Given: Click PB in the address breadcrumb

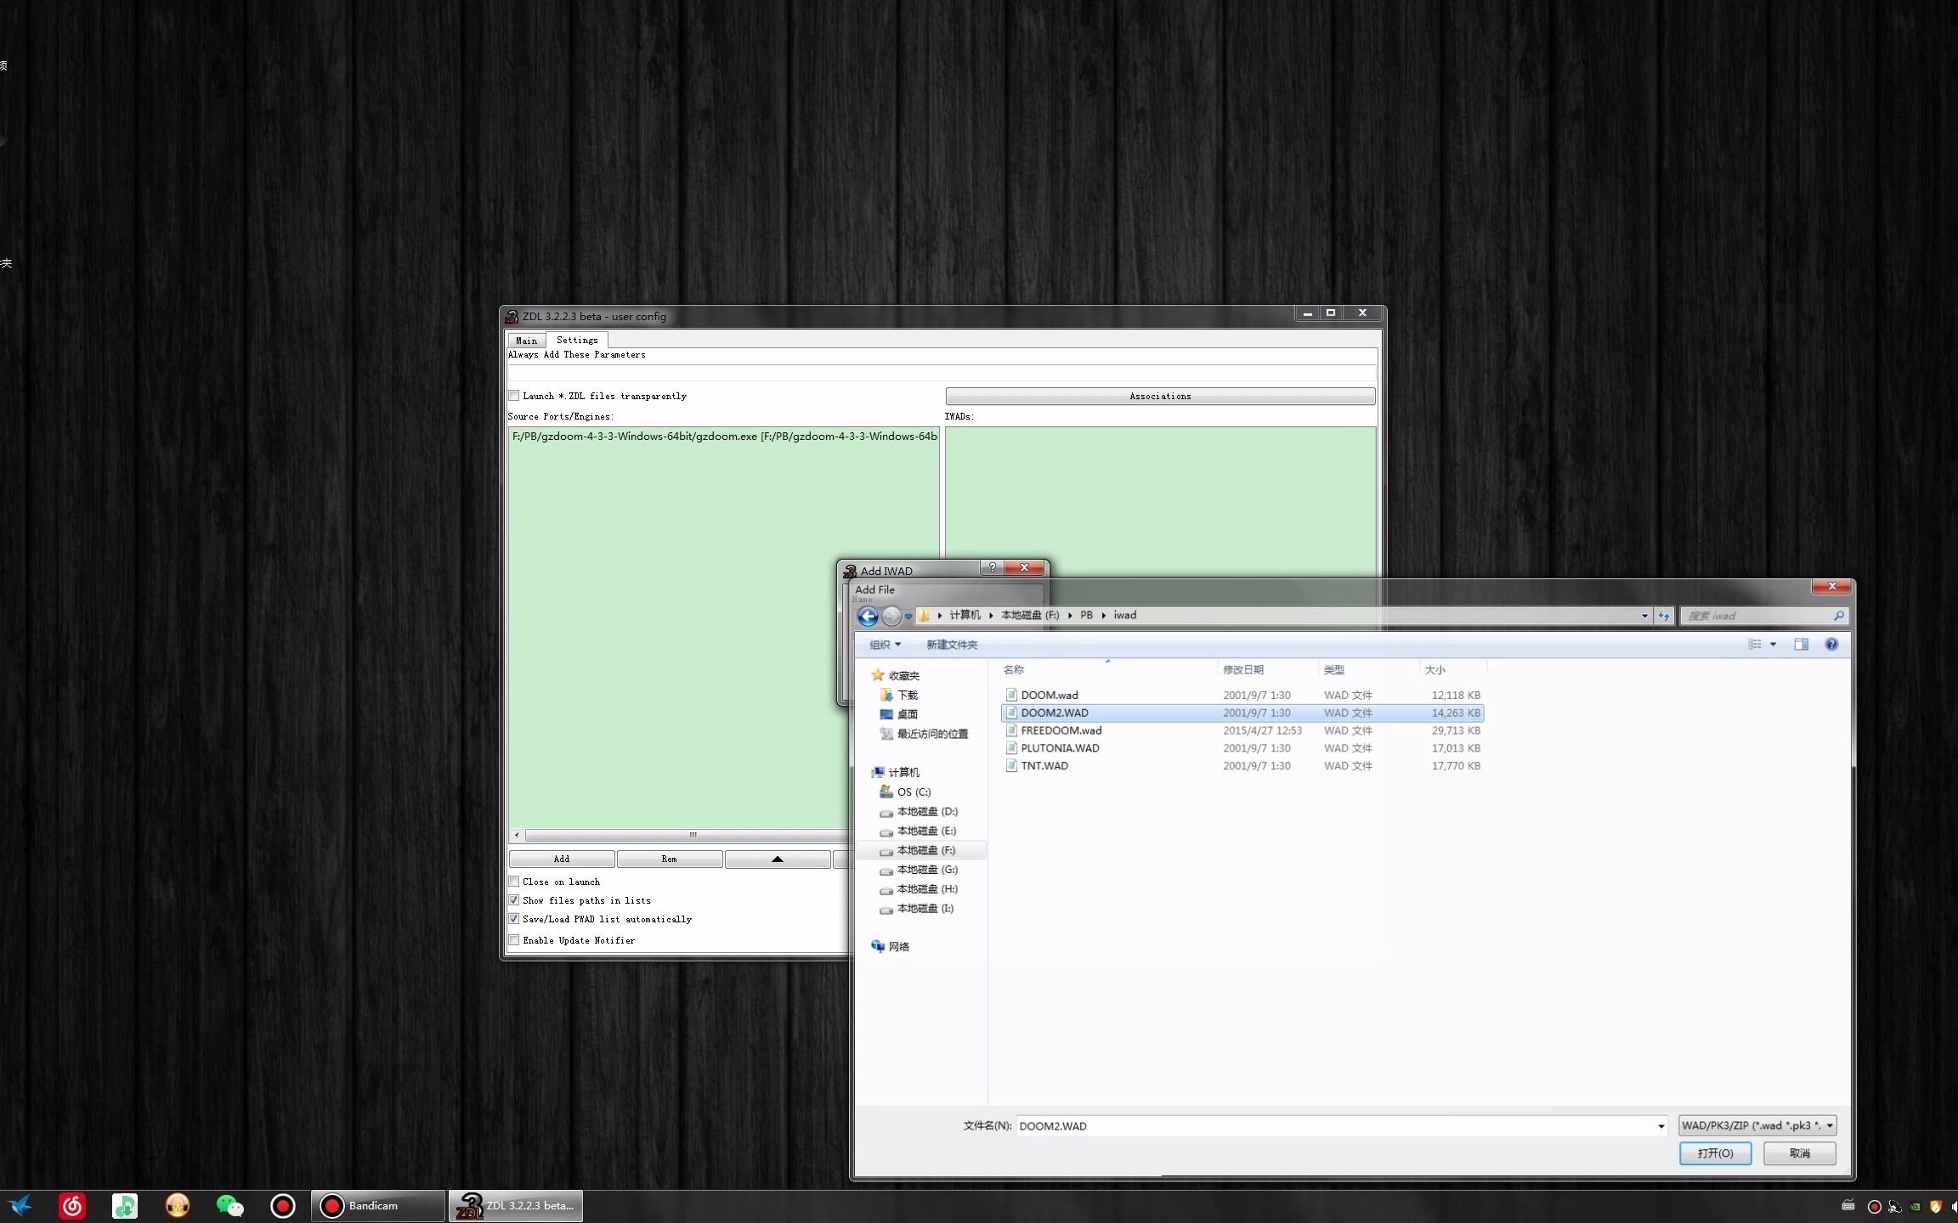Looking at the screenshot, I should [x=1086, y=616].
